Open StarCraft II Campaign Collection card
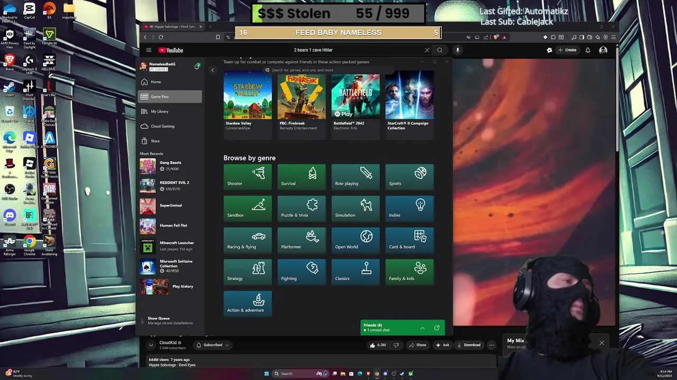 point(409,106)
